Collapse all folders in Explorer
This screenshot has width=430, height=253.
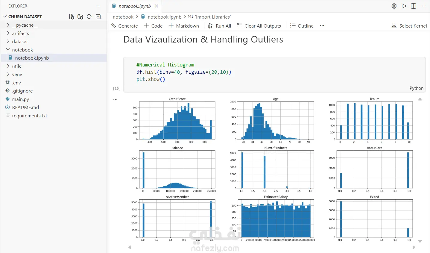pos(98,16)
